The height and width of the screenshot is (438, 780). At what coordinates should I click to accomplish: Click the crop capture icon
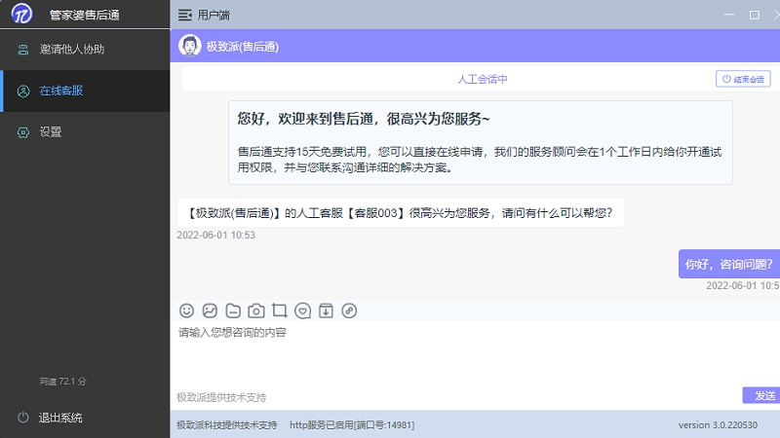280,310
